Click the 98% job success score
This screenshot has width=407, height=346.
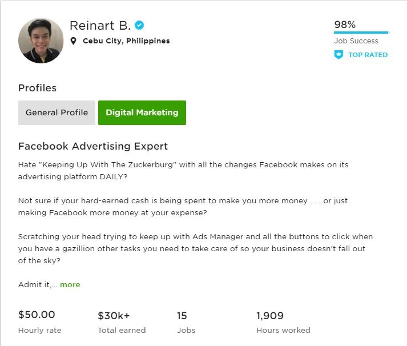click(x=345, y=25)
